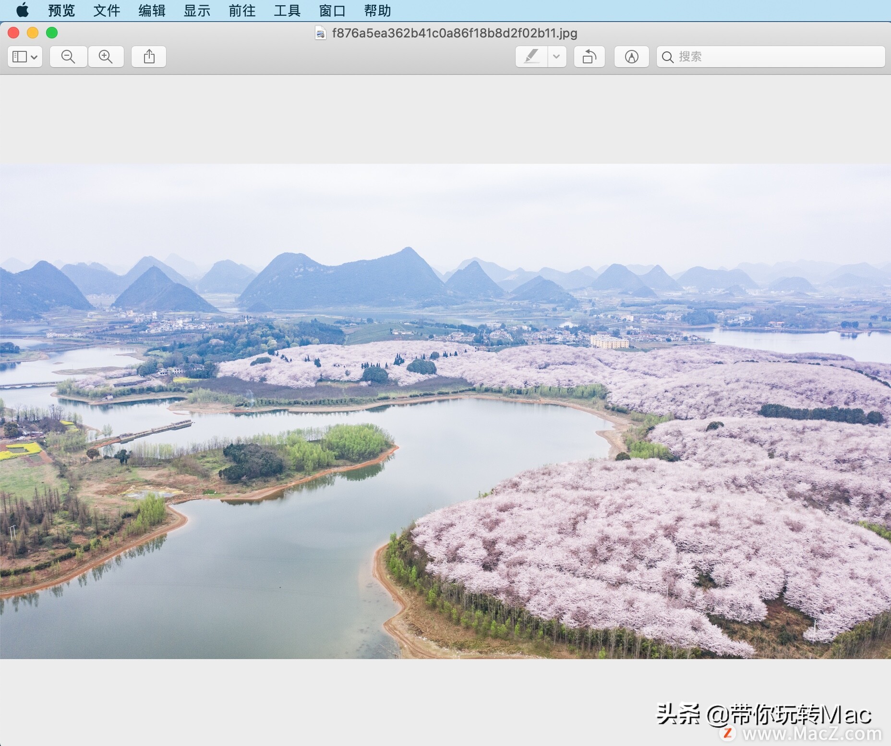Open the 显示 menu
Viewport: 891px width, 746px height.
pyautogui.click(x=197, y=10)
